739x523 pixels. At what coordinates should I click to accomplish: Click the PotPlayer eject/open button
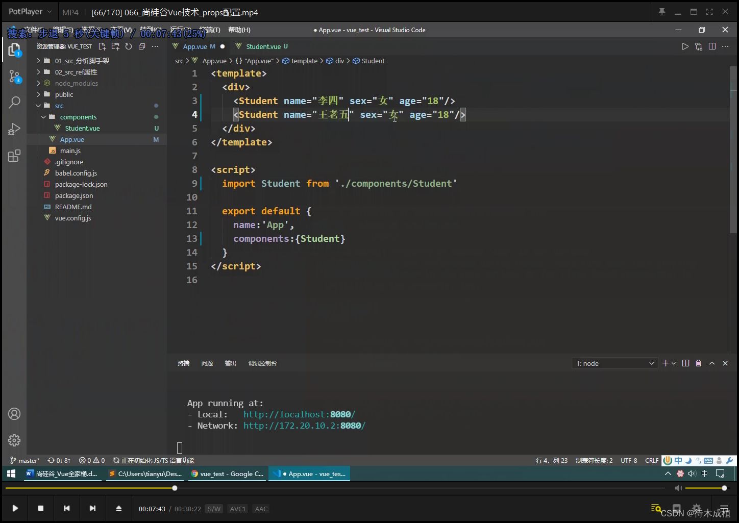click(118, 508)
